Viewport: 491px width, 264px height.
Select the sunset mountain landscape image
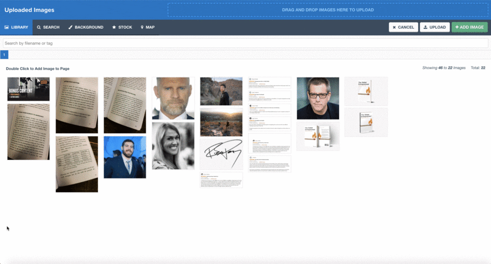[x=221, y=122]
